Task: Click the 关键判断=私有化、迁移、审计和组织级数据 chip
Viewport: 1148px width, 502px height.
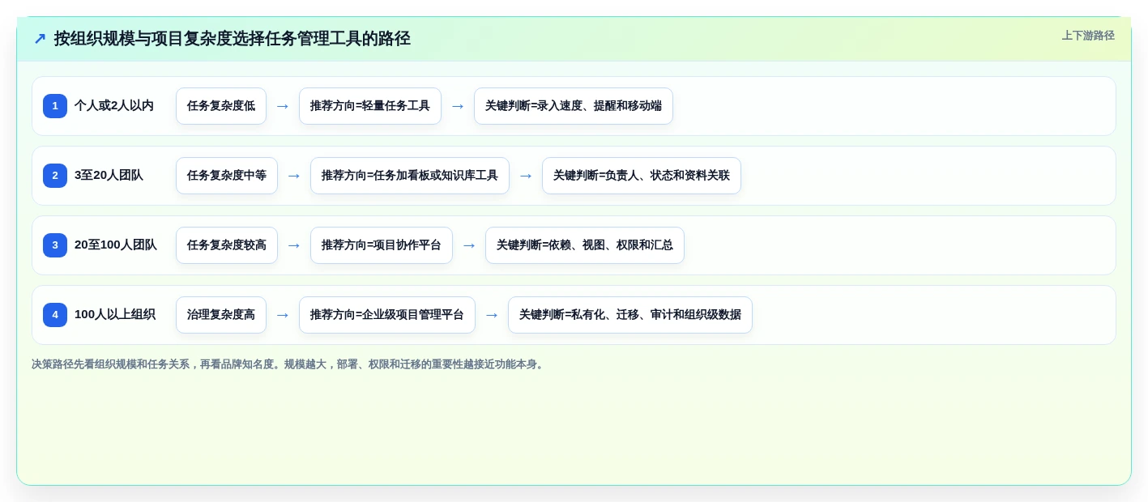Action: click(x=630, y=315)
